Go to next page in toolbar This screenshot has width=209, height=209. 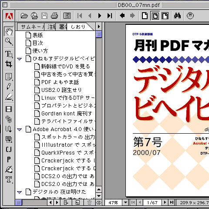click(x=100, y=16)
